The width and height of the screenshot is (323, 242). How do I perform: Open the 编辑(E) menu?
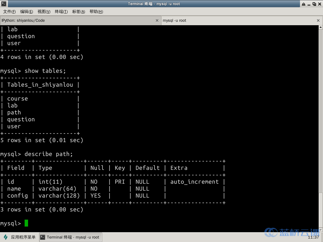[26, 12]
